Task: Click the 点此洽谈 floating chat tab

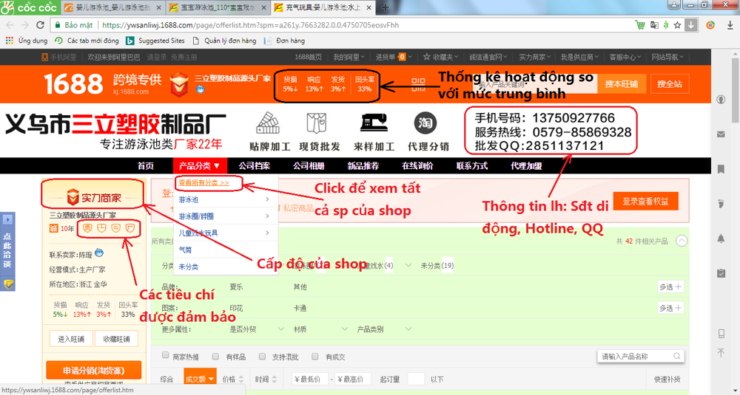Action: coord(7,252)
